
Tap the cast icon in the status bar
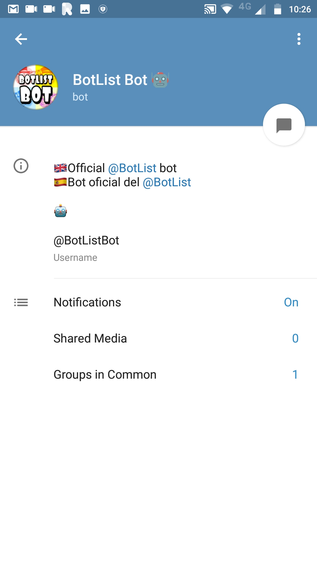(x=210, y=9)
